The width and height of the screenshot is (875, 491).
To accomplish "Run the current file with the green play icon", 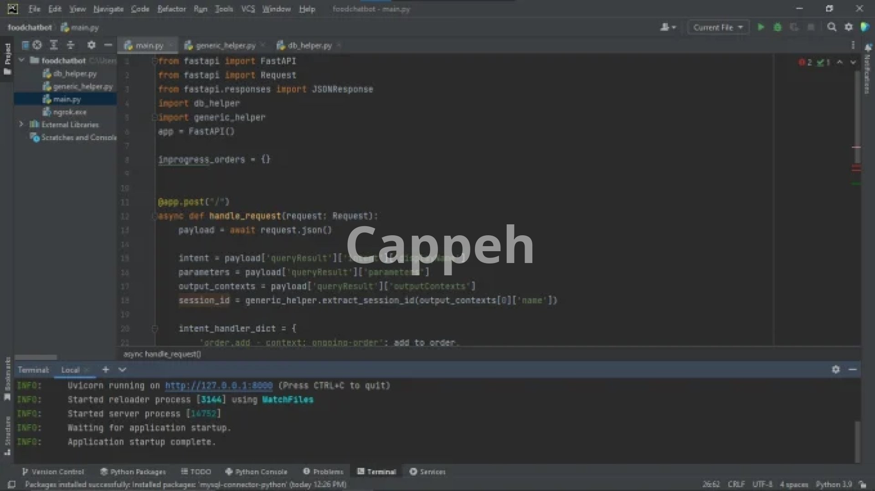I will click(x=761, y=27).
